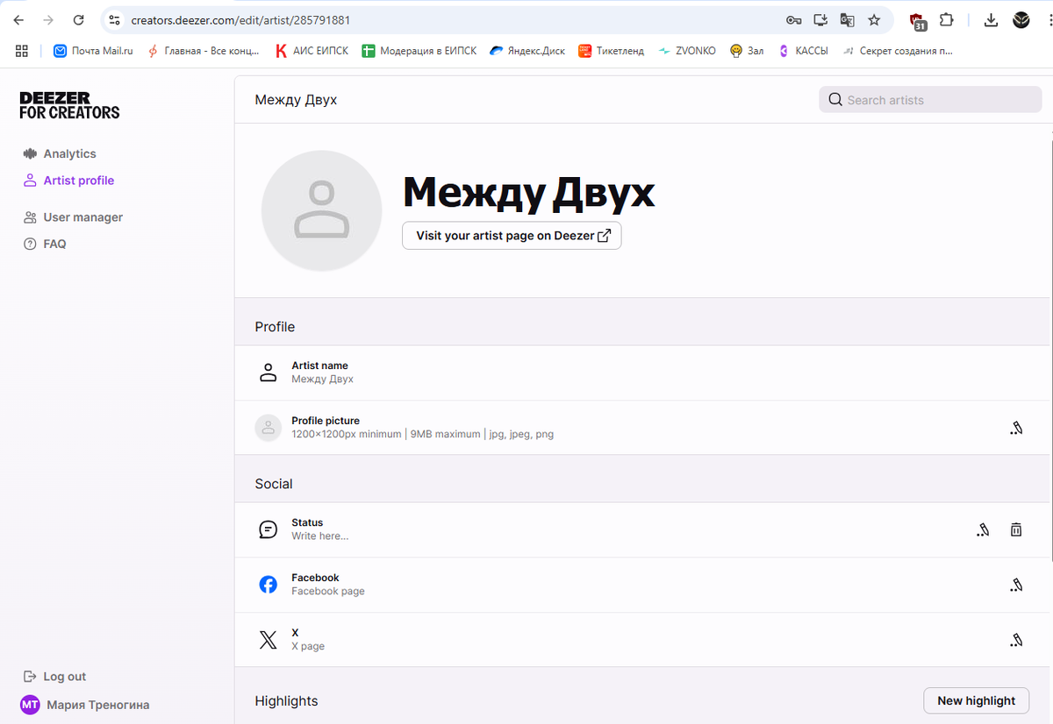Screen dimensions: 1053x724
Task: Open the extensions puzzle icon
Action: (x=946, y=19)
